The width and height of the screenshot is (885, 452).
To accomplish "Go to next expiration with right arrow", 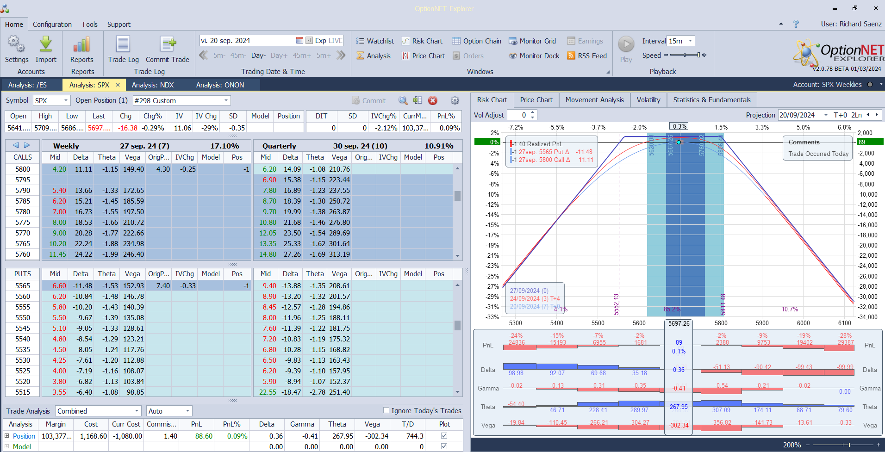I will (27, 145).
